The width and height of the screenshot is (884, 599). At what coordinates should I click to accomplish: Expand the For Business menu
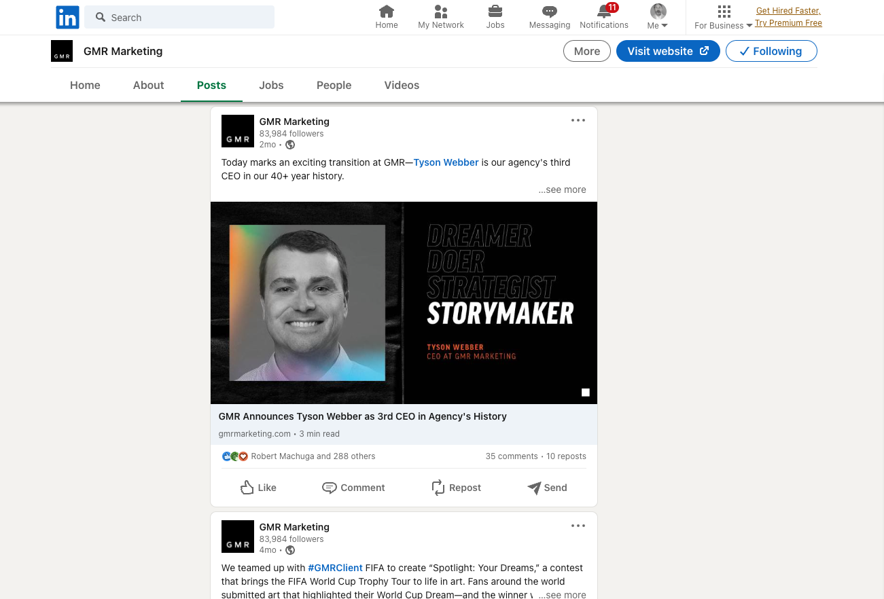pos(724,17)
